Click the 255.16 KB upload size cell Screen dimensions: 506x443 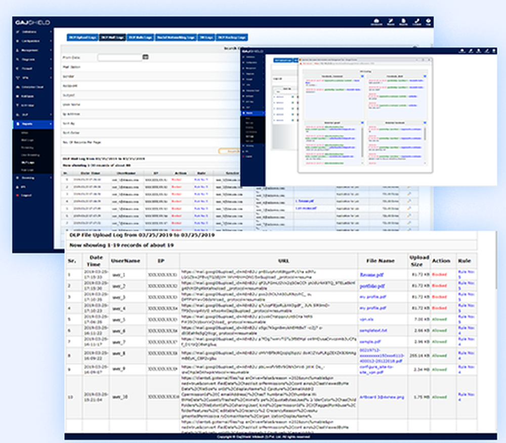click(x=419, y=356)
